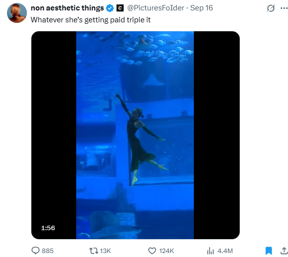
Task: Open the Sep 16 timestamp link
Action: click(x=201, y=8)
